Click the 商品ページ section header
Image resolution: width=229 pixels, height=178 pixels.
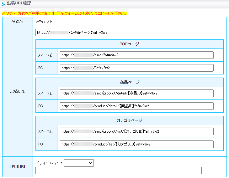click(x=129, y=82)
